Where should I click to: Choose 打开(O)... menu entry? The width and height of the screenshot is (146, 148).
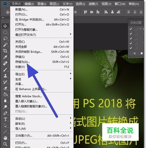(x=42, y=15)
